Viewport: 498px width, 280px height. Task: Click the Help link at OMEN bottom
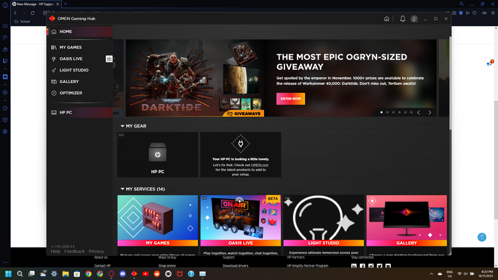55,251
